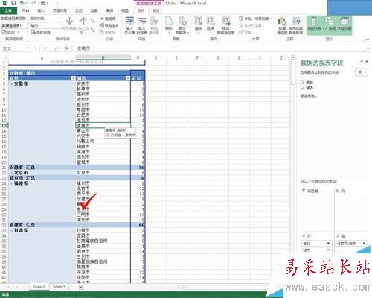Expand the formula bar arrow
372x298 pixels.
click(x=368, y=48)
